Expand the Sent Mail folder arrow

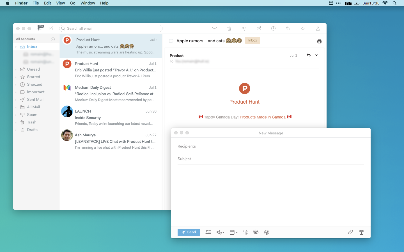click(16, 100)
